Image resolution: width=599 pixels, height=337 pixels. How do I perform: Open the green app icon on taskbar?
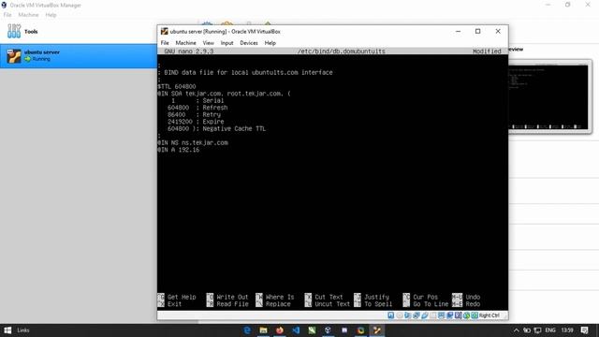[312, 330]
